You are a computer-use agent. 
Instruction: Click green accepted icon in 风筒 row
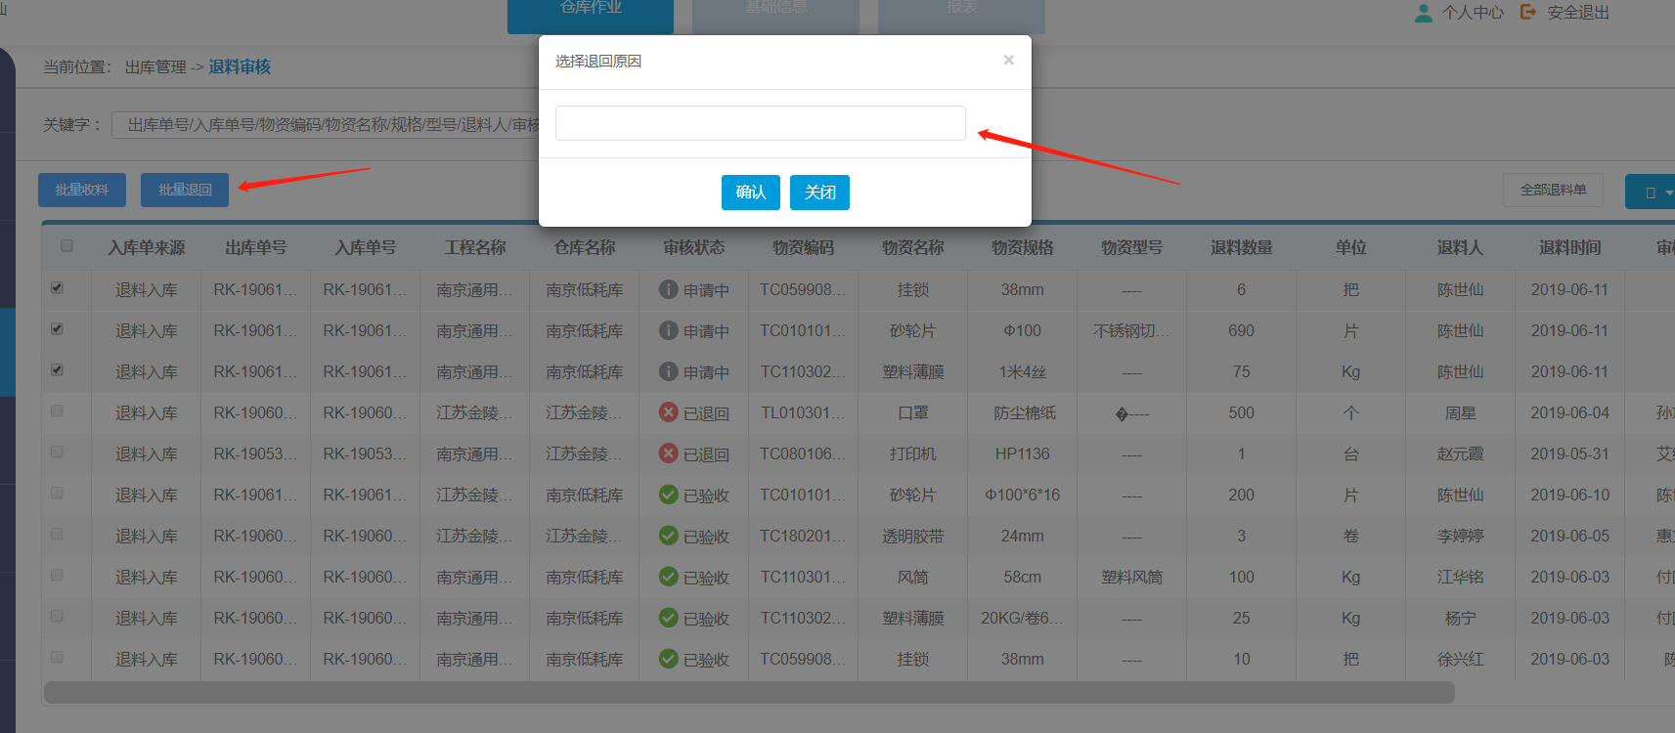point(669,577)
